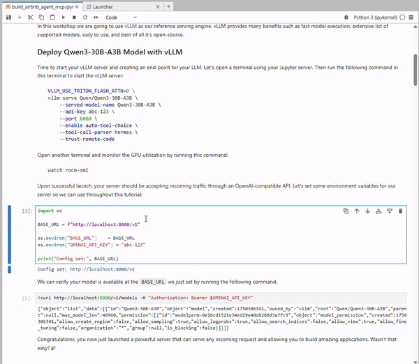The image size is (419, 364).
Task: Move the active cell up
Action: pos(357,211)
